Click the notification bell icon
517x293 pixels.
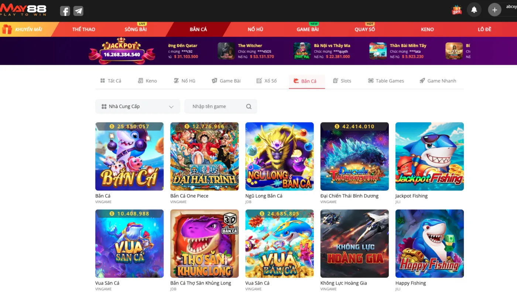tap(474, 10)
